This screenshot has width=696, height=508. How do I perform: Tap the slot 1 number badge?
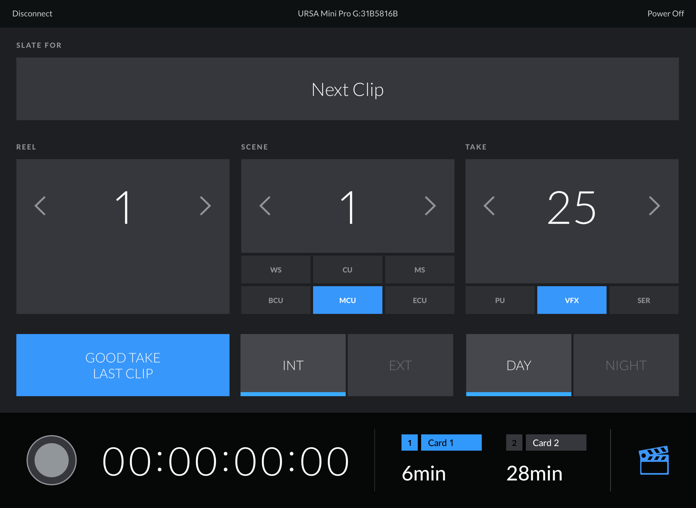tap(410, 442)
